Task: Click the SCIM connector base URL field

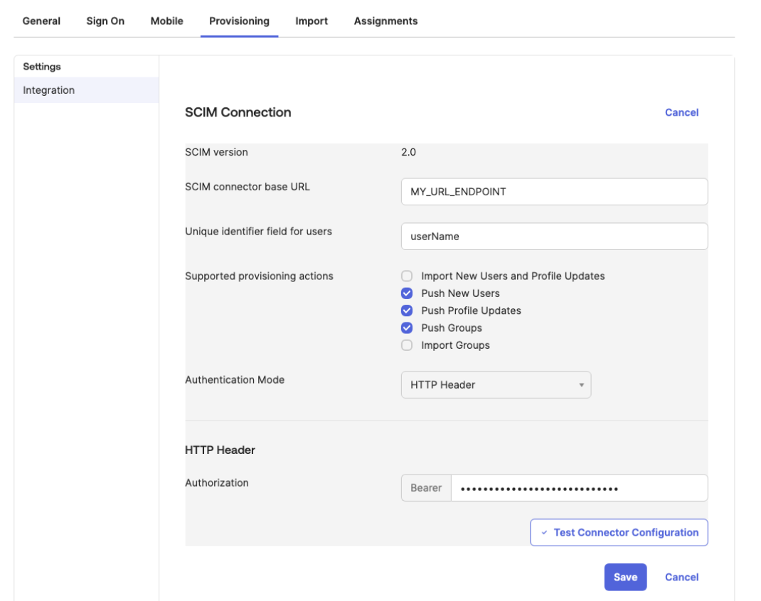Action: coord(554,192)
